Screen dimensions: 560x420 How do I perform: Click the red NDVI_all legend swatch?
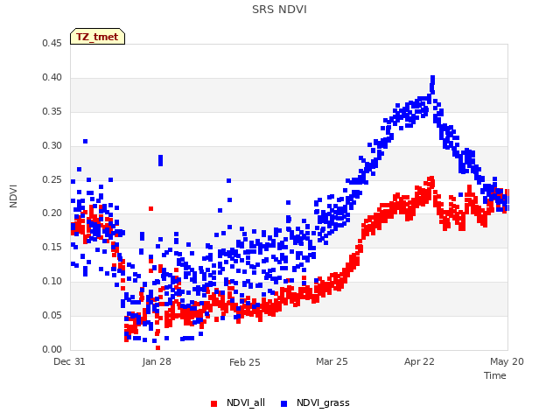(x=213, y=403)
